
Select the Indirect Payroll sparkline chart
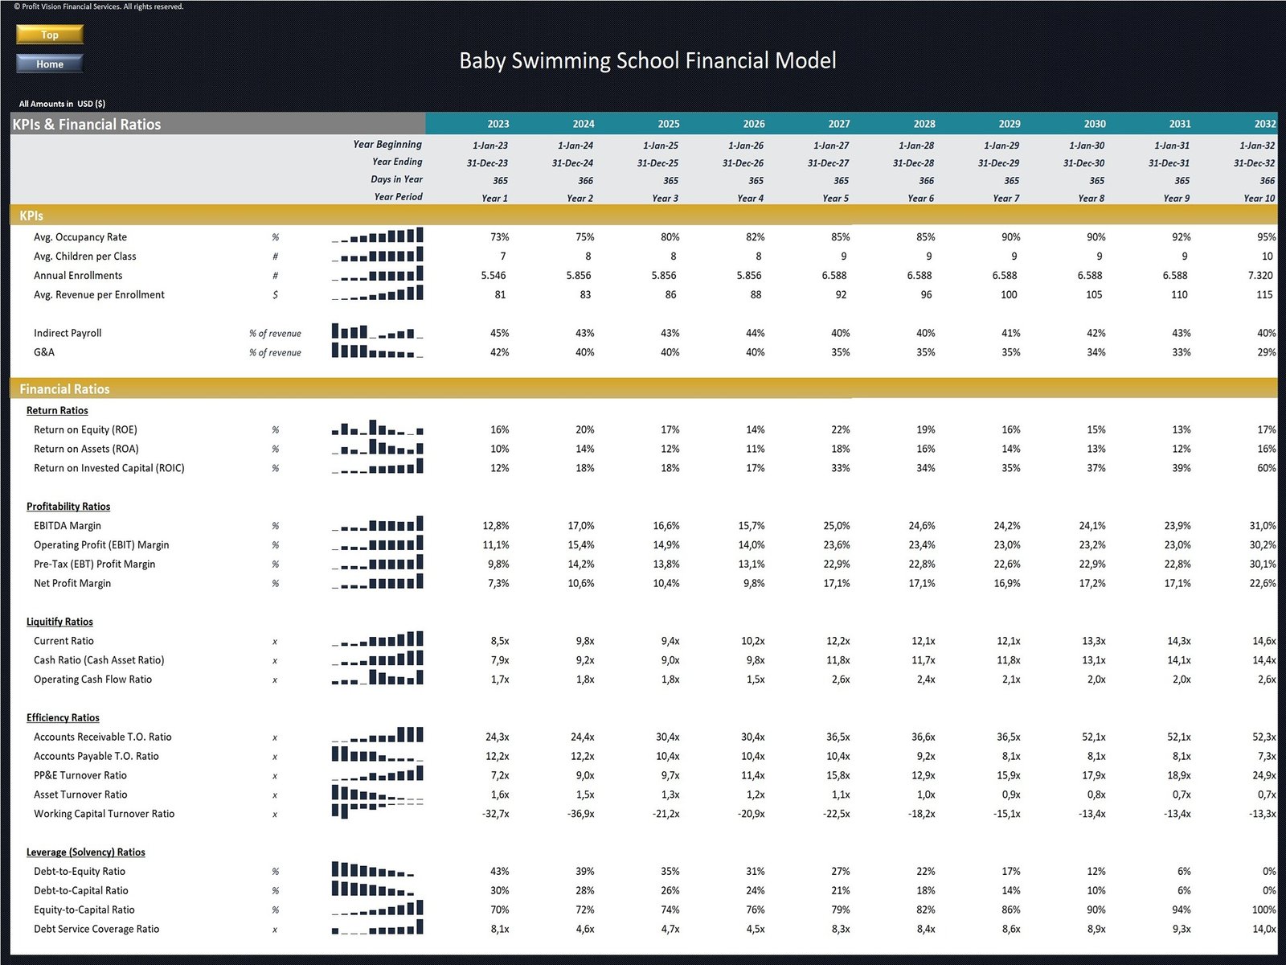[x=377, y=332]
